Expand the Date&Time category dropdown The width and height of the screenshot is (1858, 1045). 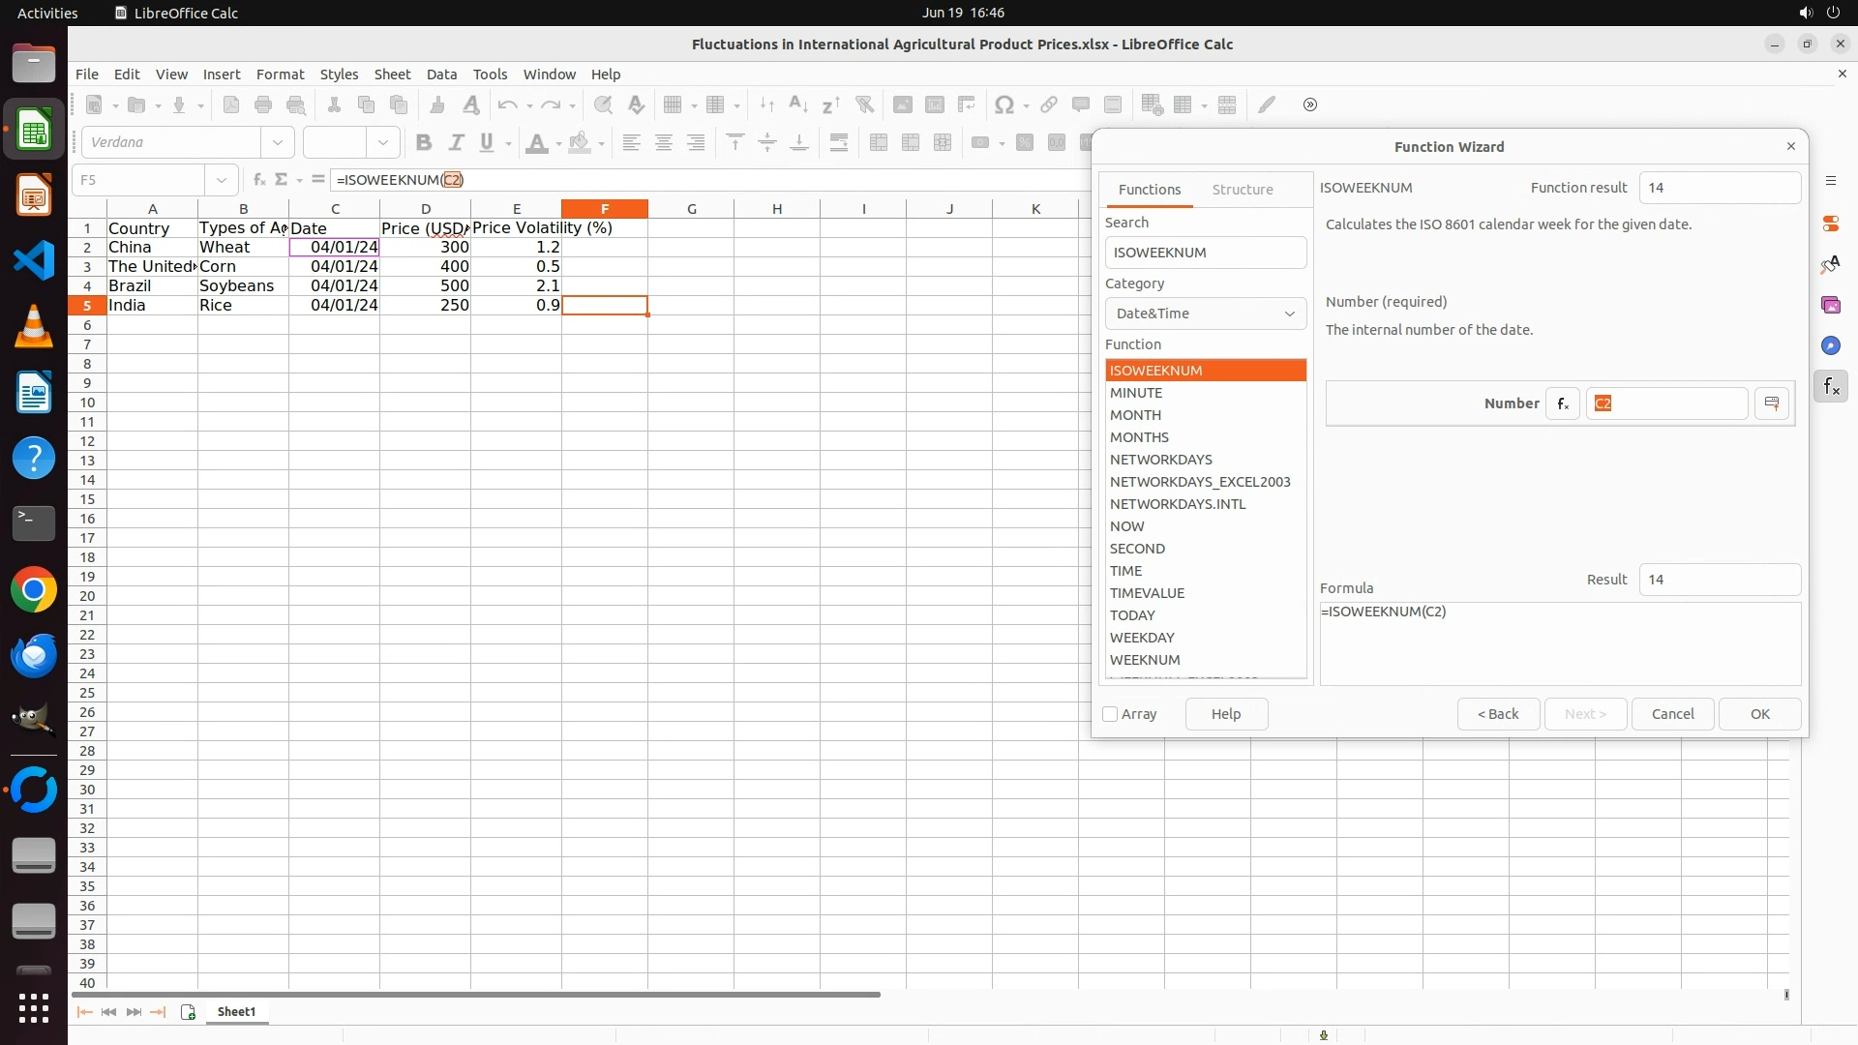1205,313
